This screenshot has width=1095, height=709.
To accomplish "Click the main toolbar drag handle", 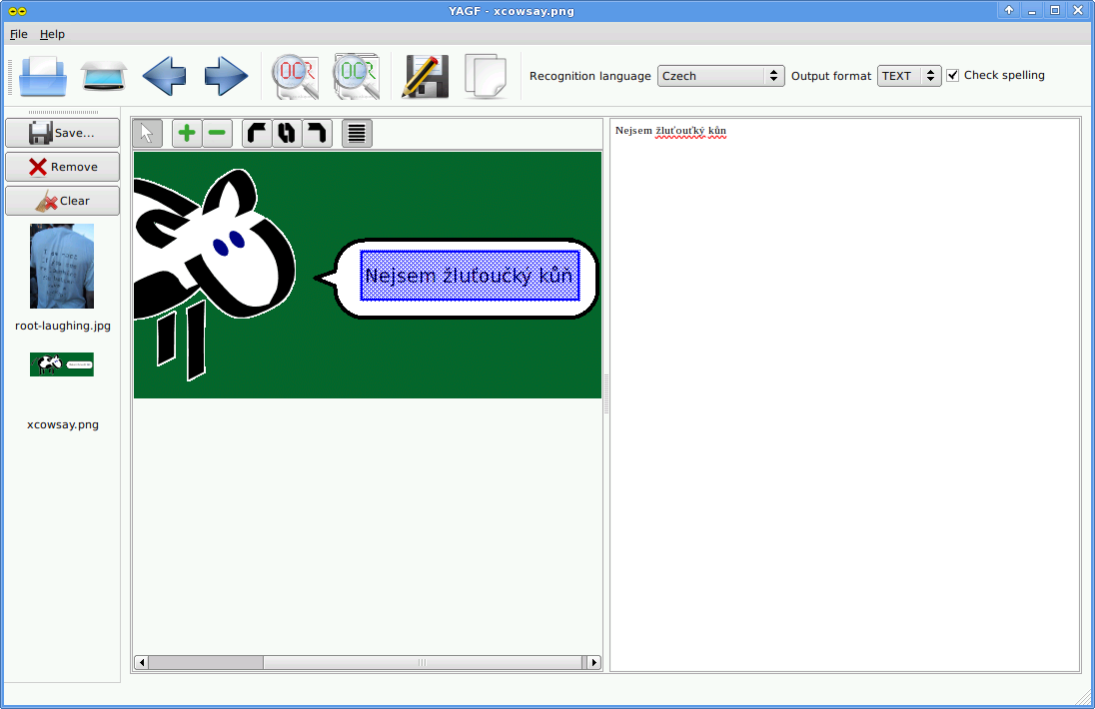I will click(x=10, y=76).
